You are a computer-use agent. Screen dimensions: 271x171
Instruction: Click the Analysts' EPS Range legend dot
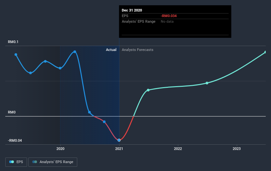coord(35,162)
